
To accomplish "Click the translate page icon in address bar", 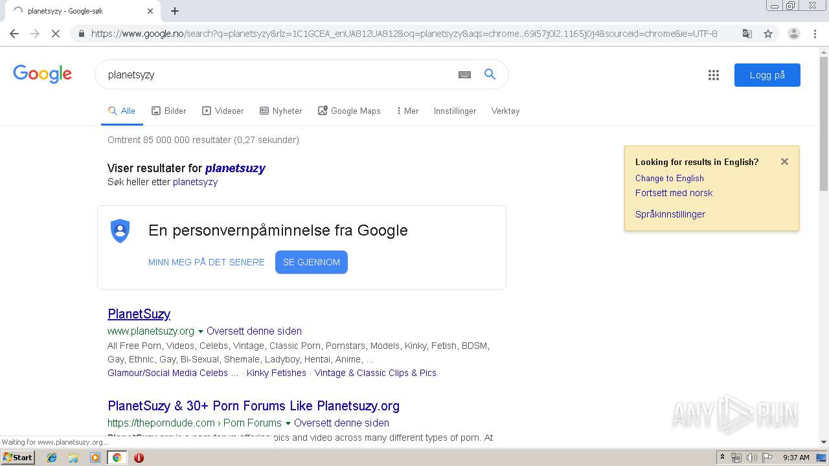I will (x=747, y=34).
